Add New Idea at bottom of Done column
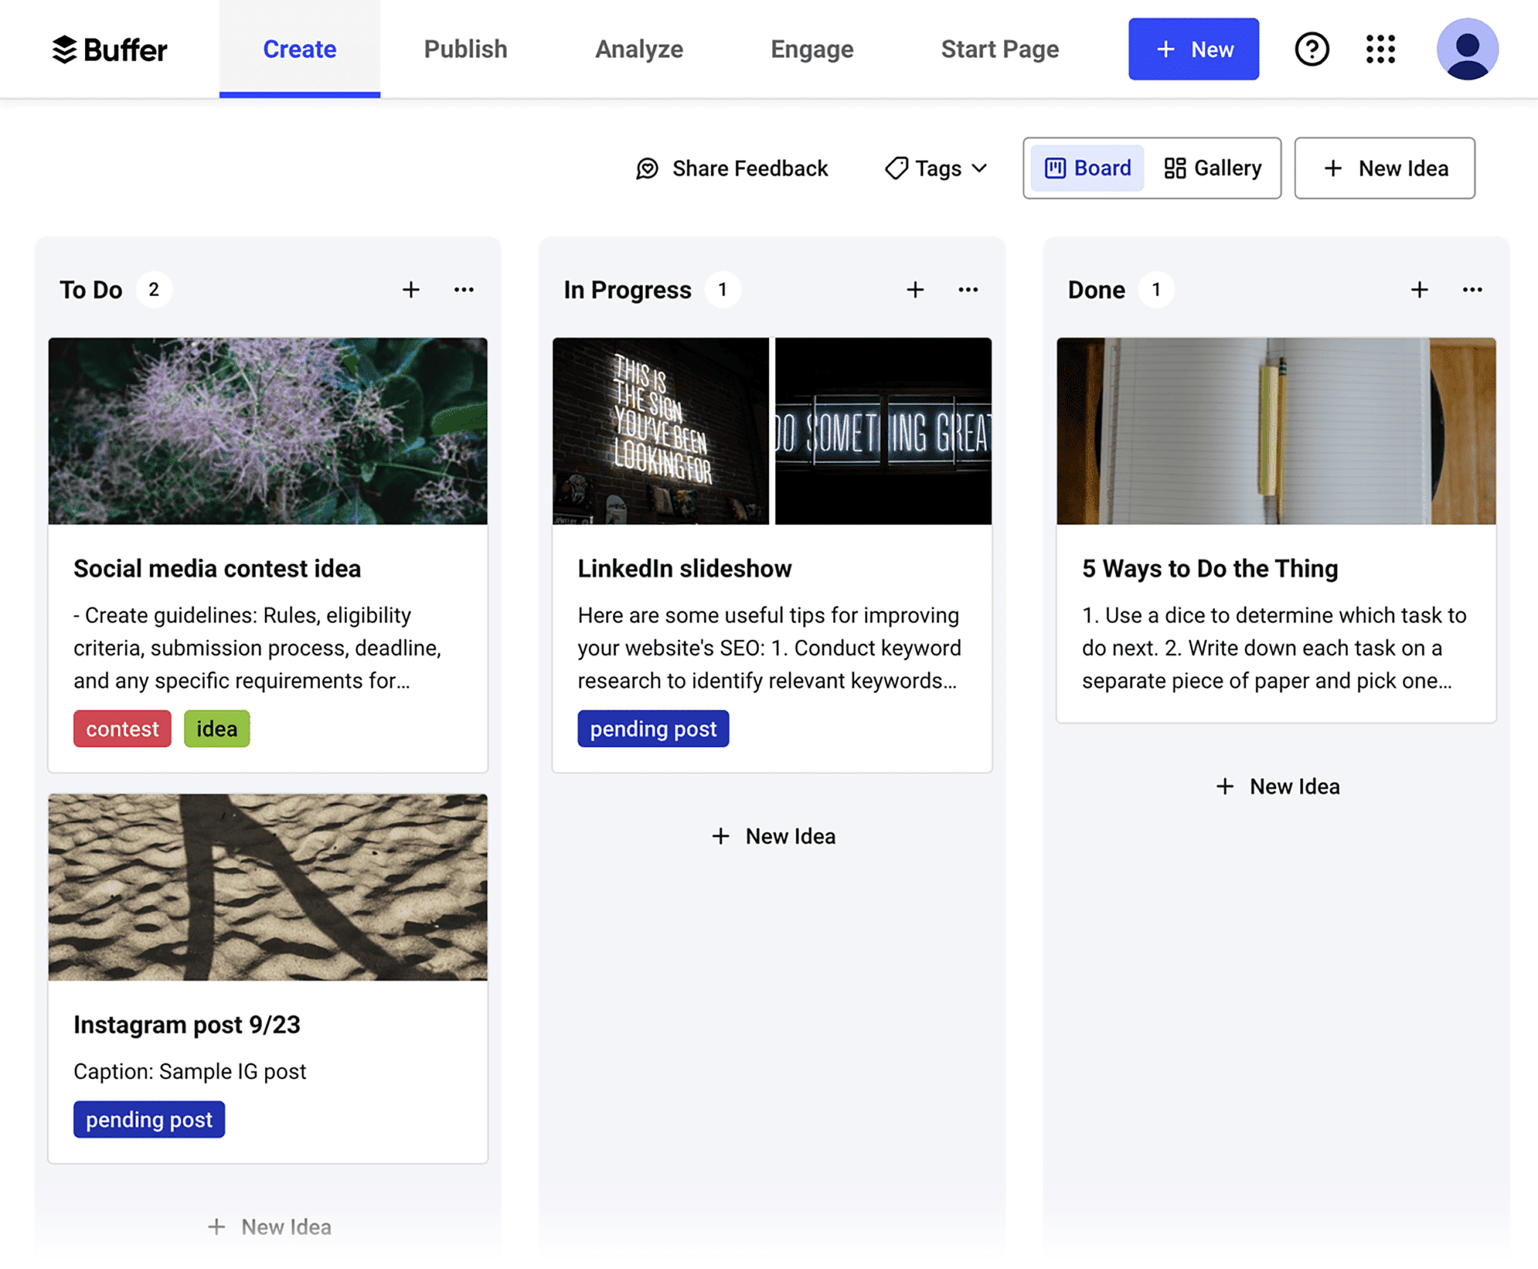Image resolution: width=1538 pixels, height=1269 pixels. (x=1277, y=787)
